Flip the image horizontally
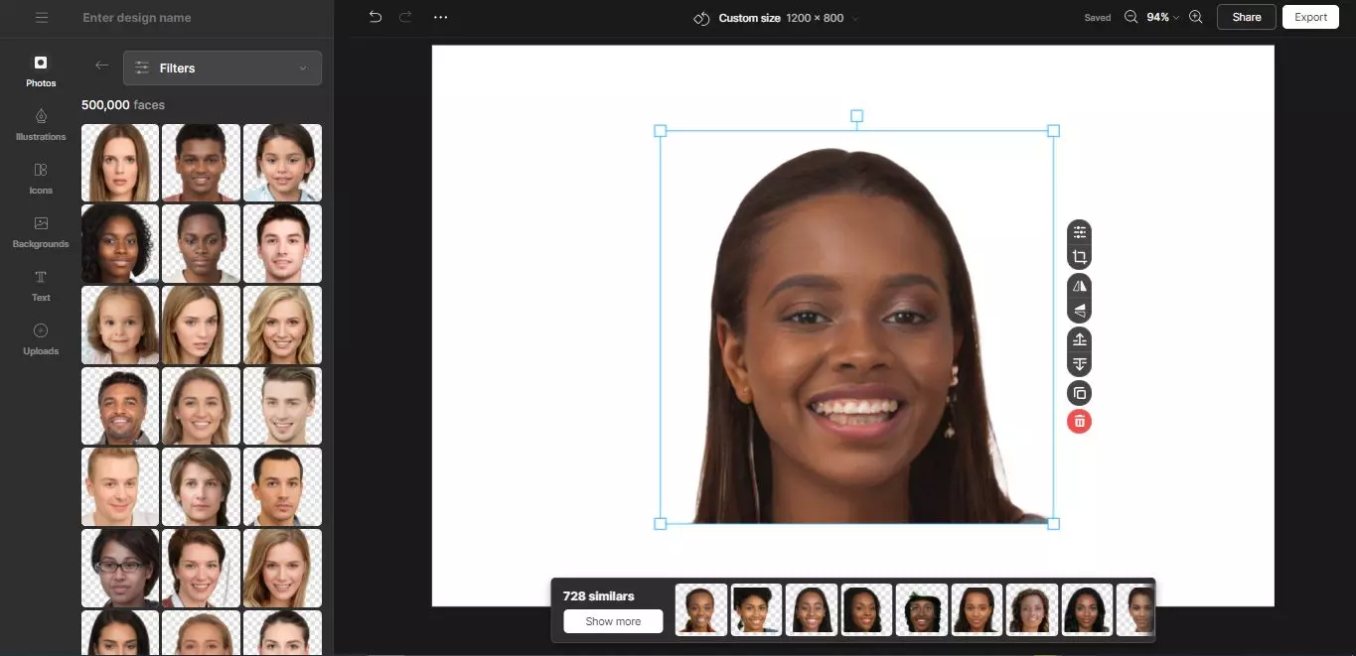 click(x=1080, y=286)
